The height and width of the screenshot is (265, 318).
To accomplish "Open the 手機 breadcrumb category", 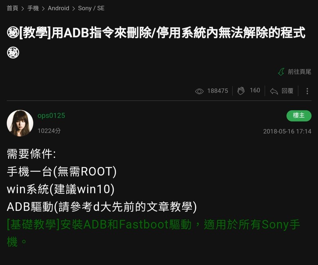I will 33,8.
